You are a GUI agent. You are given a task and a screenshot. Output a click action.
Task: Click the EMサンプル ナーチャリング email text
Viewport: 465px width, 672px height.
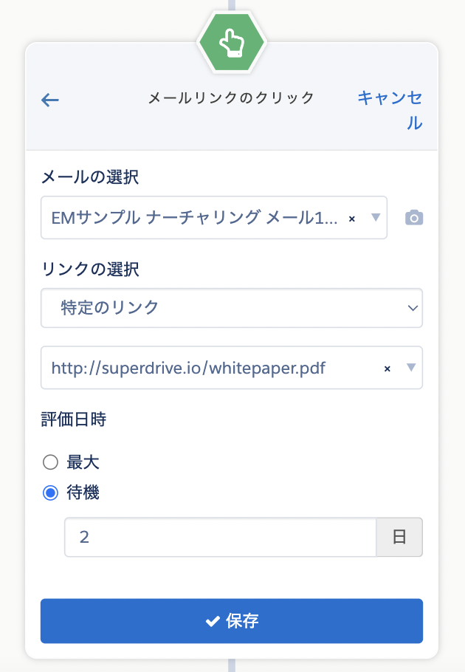click(194, 218)
